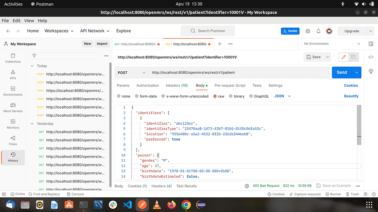Beautify the JSON request body
Screen dimensions: 378x212
coord(351,96)
